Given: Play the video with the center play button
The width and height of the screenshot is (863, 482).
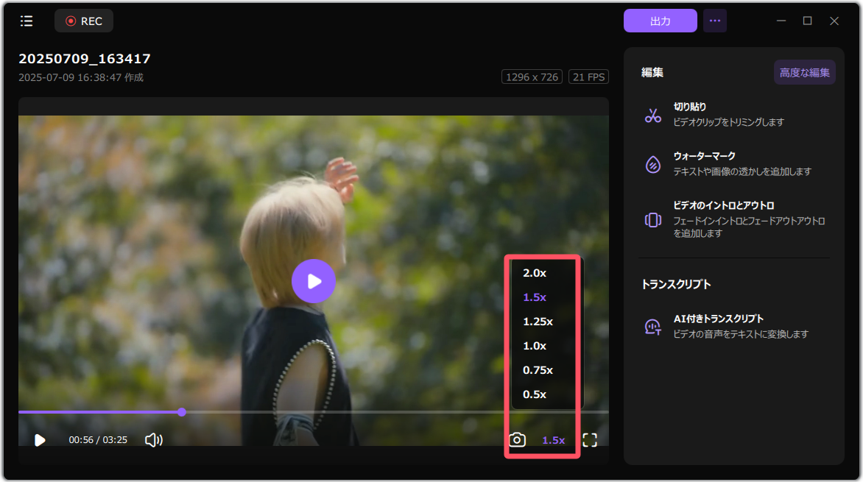Looking at the screenshot, I should tap(314, 281).
